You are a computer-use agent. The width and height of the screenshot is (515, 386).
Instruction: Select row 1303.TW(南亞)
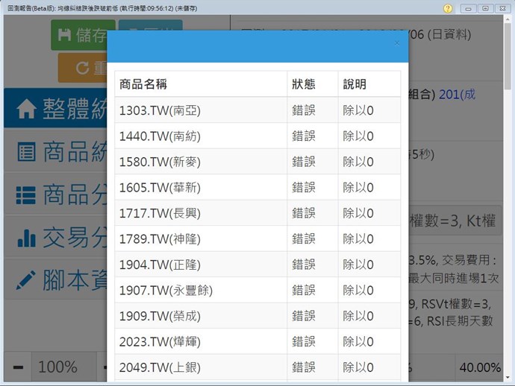pyautogui.click(x=257, y=110)
